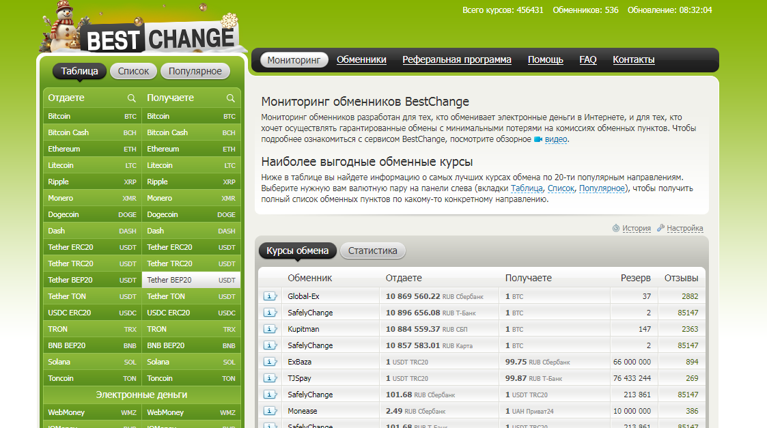The width and height of the screenshot is (767, 428).
Task: Switch to the Таблица view tab
Action: [79, 72]
